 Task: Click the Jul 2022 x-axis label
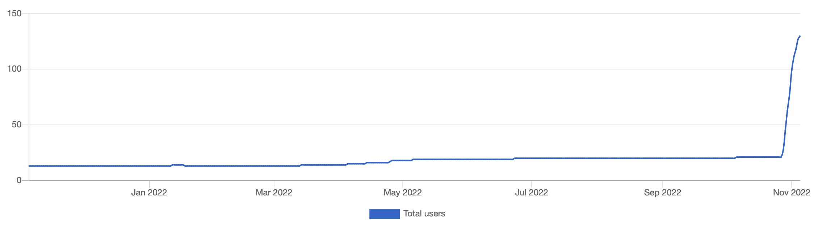[531, 193]
